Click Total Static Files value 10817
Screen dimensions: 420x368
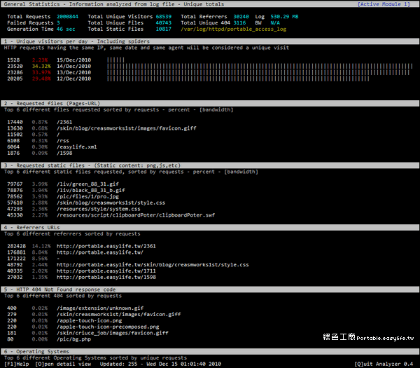(x=164, y=29)
